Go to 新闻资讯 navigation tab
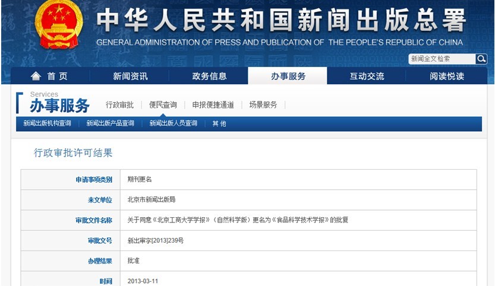This screenshot has width=495, height=286. click(130, 76)
